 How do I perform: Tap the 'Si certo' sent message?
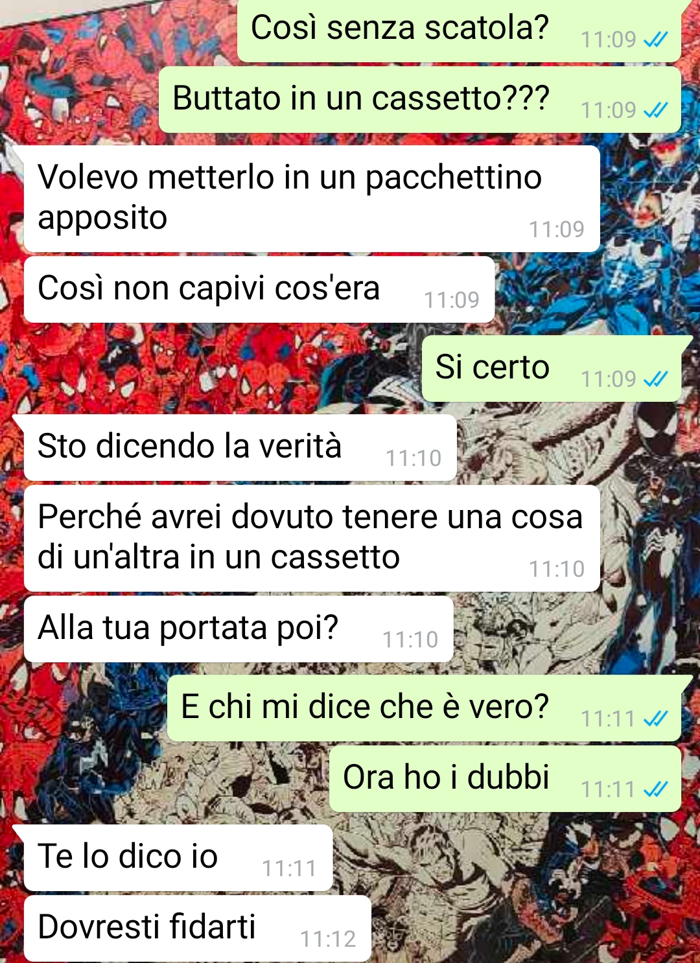[x=552, y=368]
